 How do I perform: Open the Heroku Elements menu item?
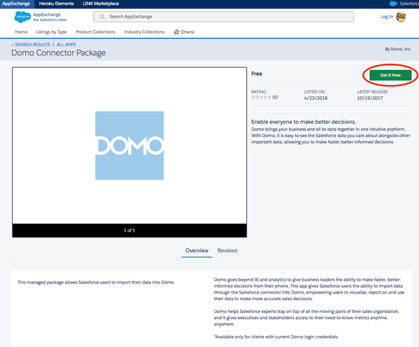(56, 4)
